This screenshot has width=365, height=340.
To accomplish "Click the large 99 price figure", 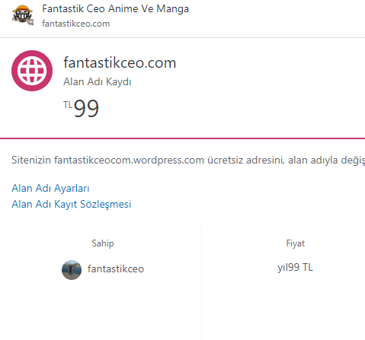I will point(86,108).
